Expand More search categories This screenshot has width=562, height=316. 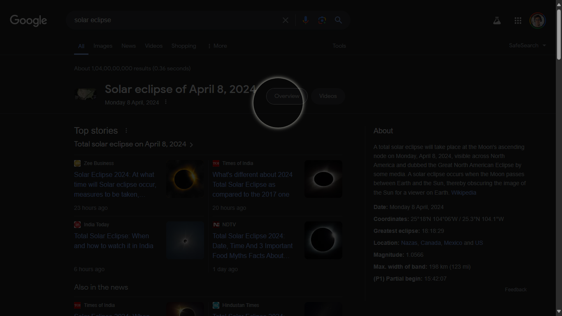click(x=217, y=46)
